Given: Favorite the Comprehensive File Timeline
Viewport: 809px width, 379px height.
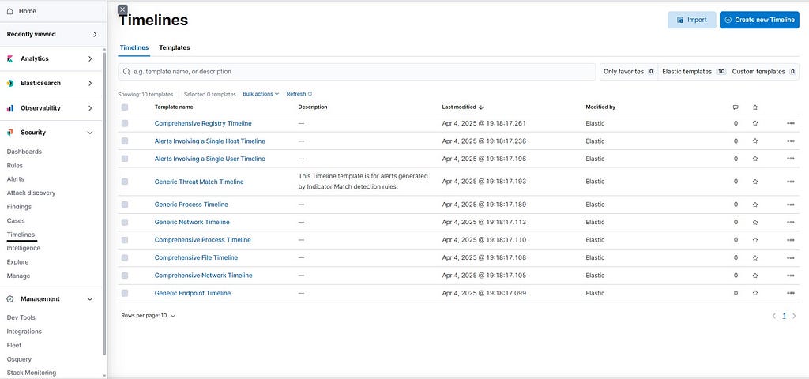Looking at the screenshot, I should coord(755,257).
